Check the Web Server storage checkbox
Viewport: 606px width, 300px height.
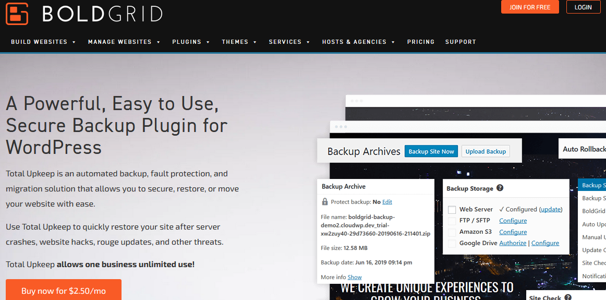coord(452,210)
